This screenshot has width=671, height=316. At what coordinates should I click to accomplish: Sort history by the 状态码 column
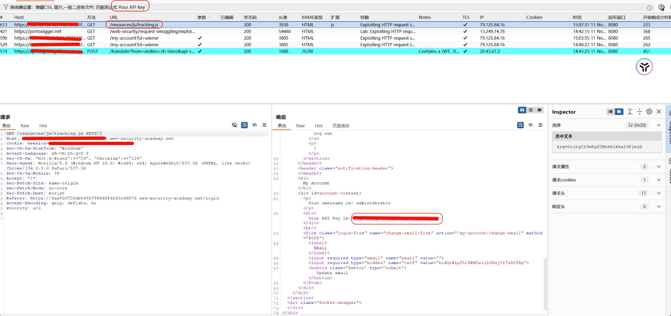260,17
